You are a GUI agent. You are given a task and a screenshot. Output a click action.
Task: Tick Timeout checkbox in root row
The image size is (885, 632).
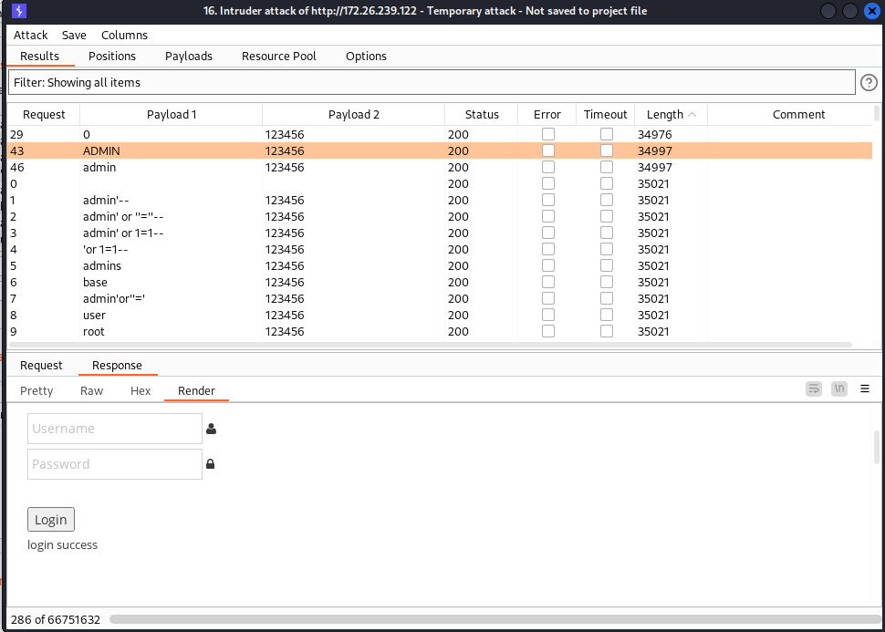tap(607, 331)
